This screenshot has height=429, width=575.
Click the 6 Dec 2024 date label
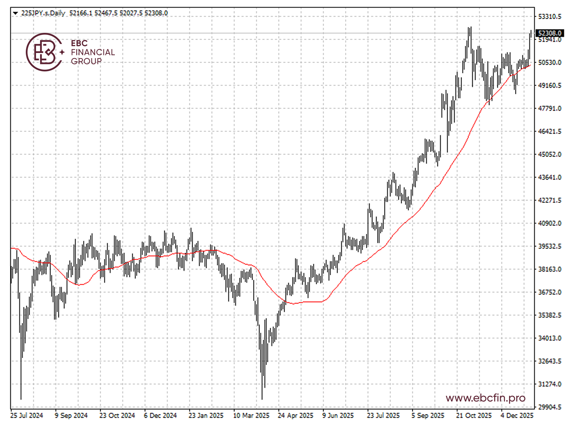click(x=160, y=415)
